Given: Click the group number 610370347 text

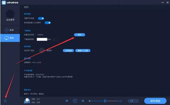Looking at the screenshot, I should click(x=40, y=74).
